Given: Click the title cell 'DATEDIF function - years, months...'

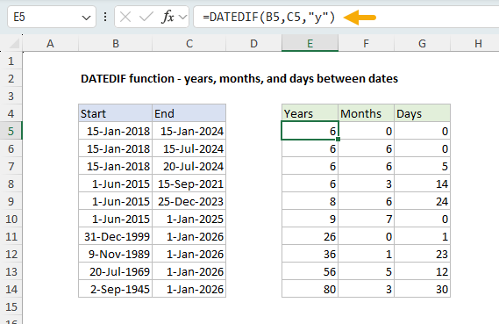Looking at the screenshot, I should click(239, 78).
